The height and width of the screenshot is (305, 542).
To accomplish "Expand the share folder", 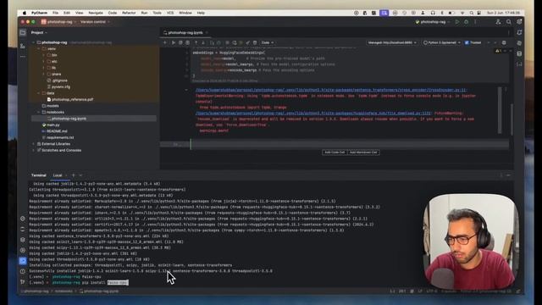I will pyautogui.click(x=43, y=74).
